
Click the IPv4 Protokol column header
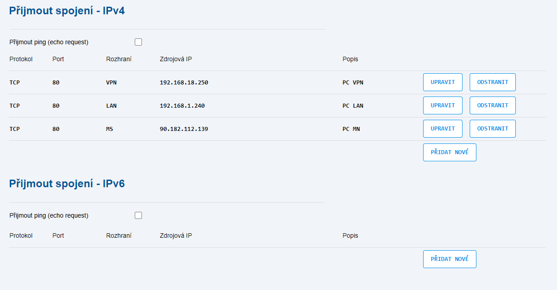click(x=21, y=59)
